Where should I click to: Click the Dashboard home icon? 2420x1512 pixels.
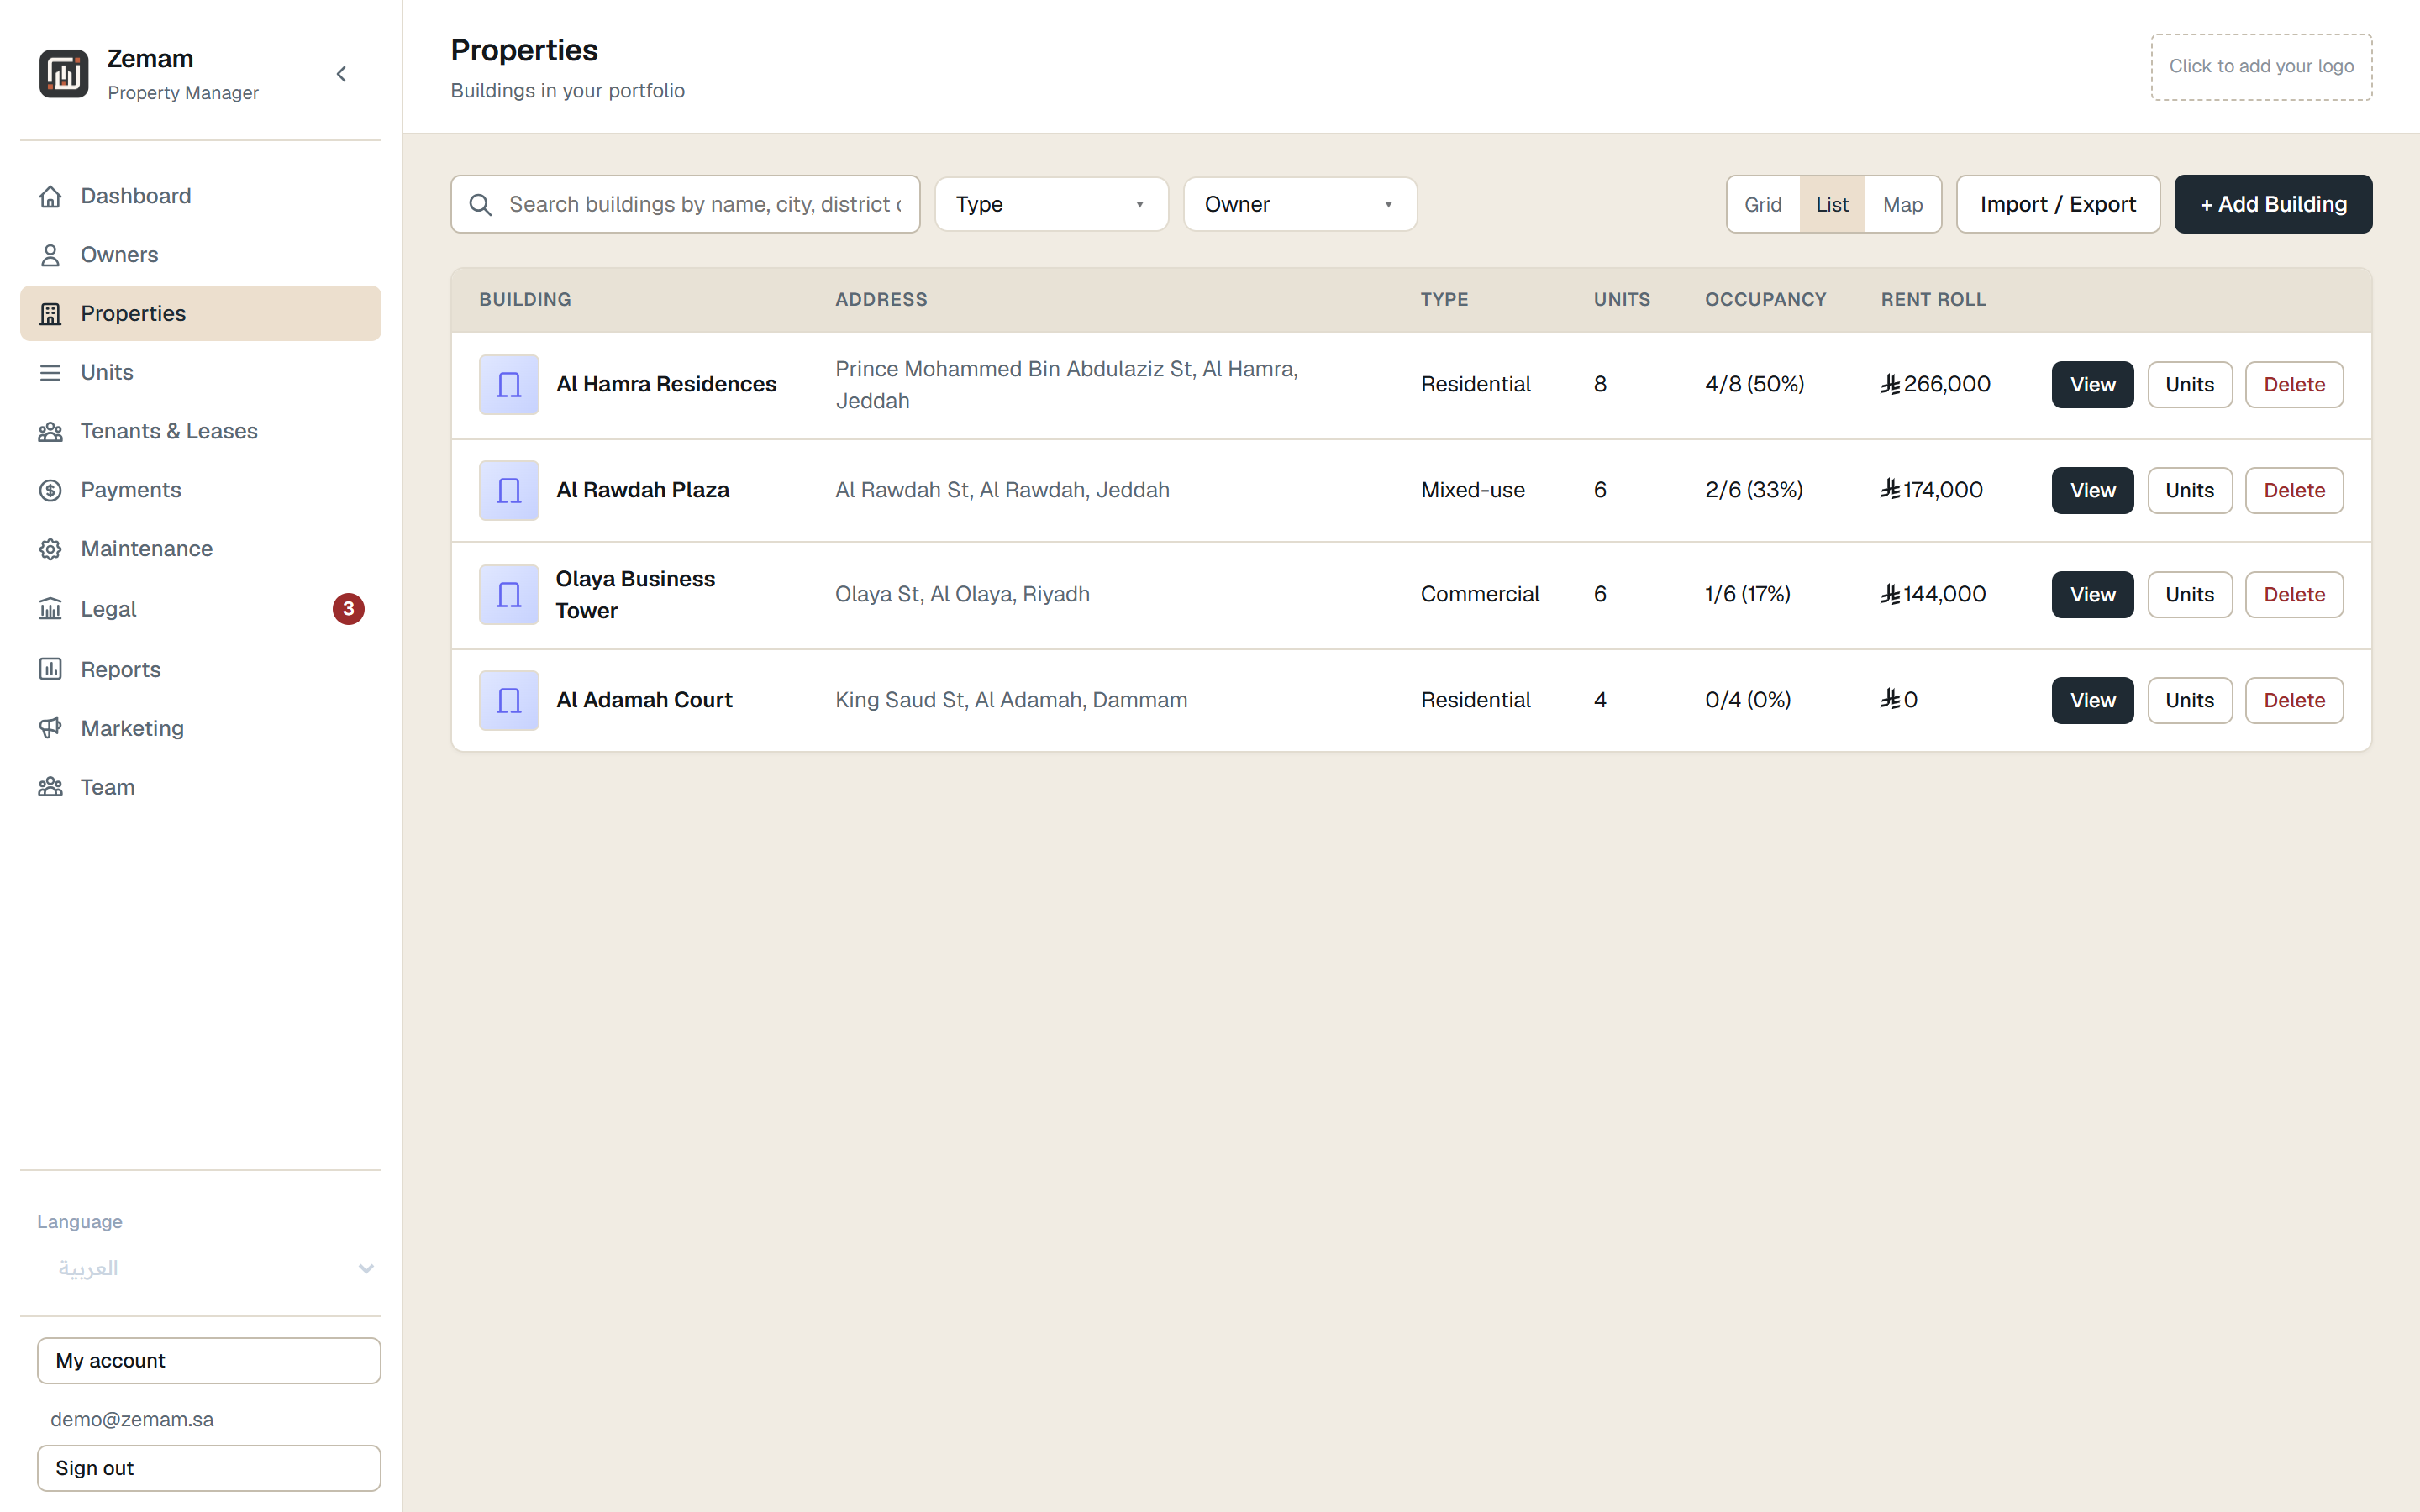tap(50, 196)
